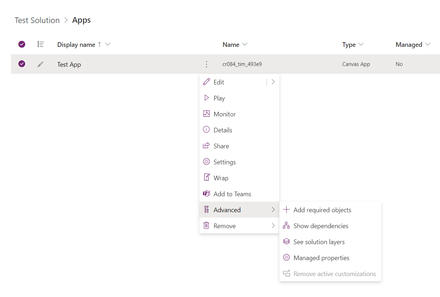This screenshot has width=440, height=297.
Task: Click the Advanced tools icon
Action: tap(206, 210)
